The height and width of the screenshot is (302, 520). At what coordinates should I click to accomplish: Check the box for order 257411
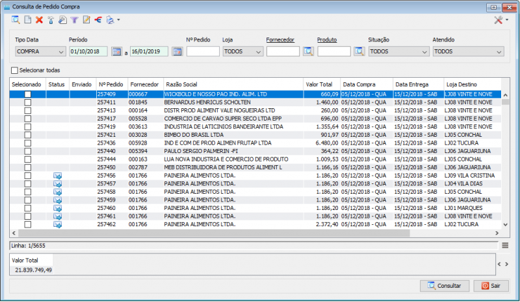point(28,102)
